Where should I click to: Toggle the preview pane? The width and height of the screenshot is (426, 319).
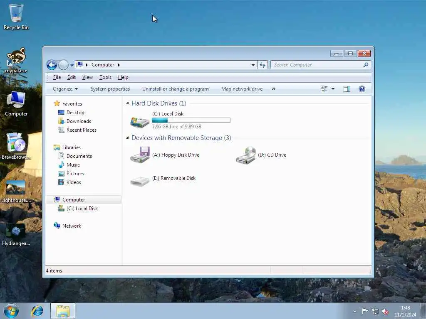(347, 89)
